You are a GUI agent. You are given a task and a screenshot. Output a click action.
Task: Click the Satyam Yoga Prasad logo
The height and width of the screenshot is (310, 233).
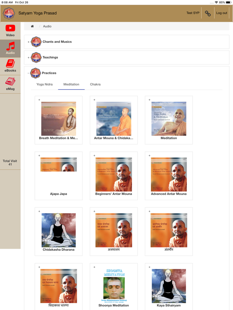9,13
